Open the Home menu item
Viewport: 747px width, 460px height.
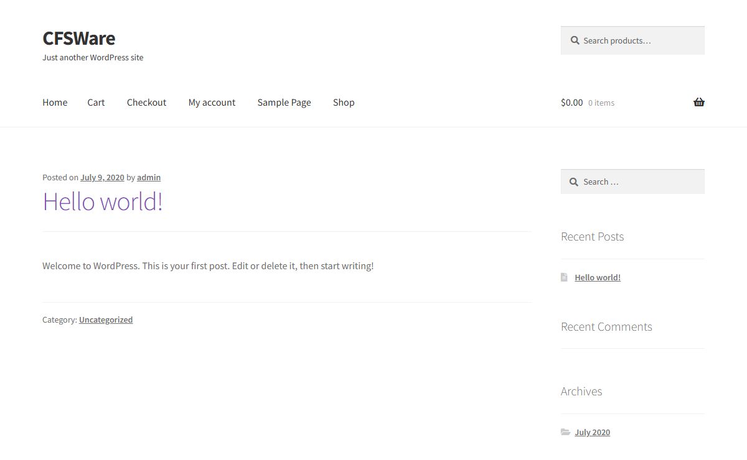point(55,103)
